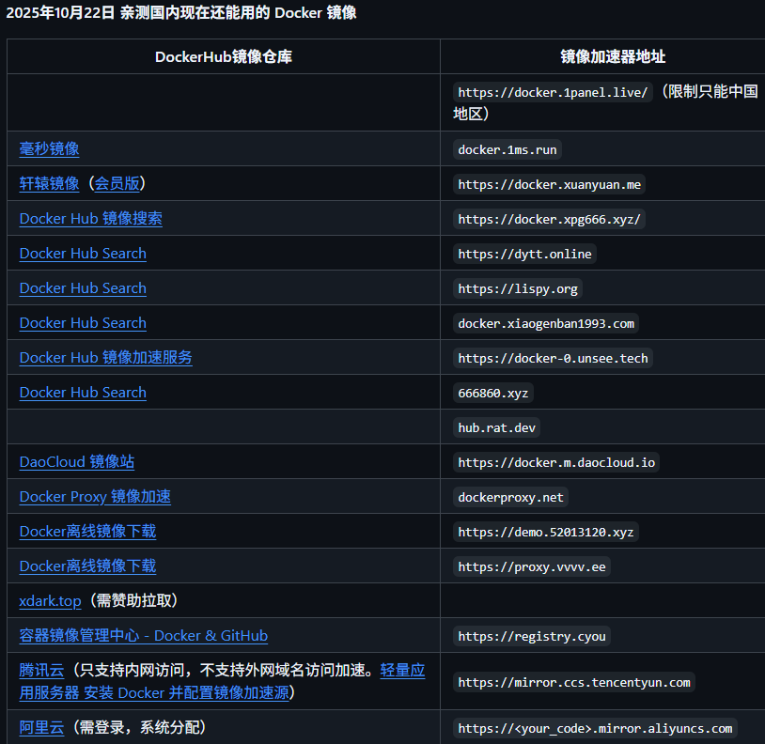Viewport: 765px width, 744px height.
Task: Click the https://docker.1panel.live/ address
Action: point(553,93)
